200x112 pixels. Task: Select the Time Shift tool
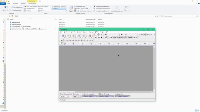(99, 37)
